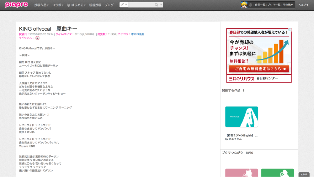Click the ad info icon

tap(290, 30)
